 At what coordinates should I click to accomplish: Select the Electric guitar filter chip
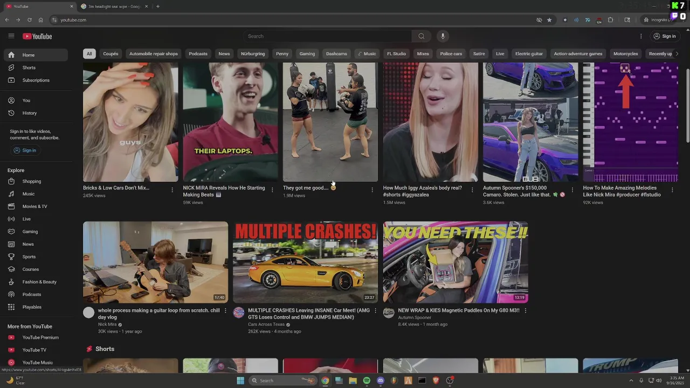529,54
